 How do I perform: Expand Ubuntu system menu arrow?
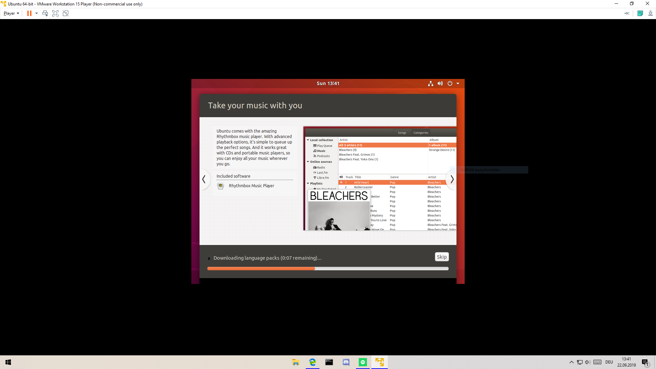(458, 83)
